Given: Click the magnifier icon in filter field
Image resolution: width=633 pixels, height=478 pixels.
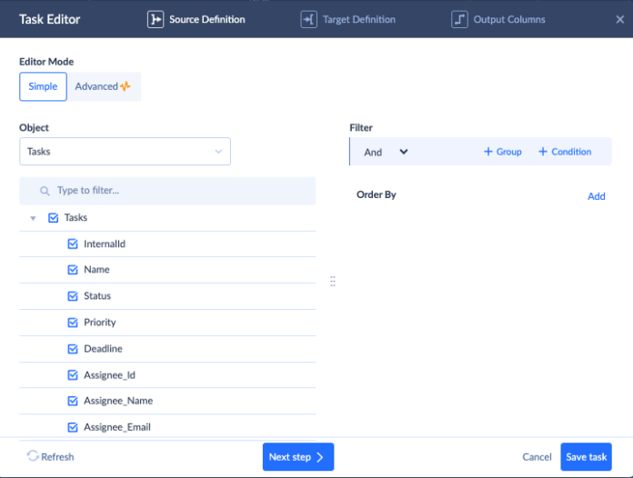Looking at the screenshot, I should pos(44,191).
